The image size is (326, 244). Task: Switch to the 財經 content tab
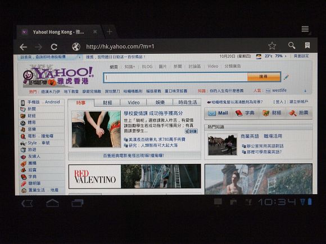107,103
